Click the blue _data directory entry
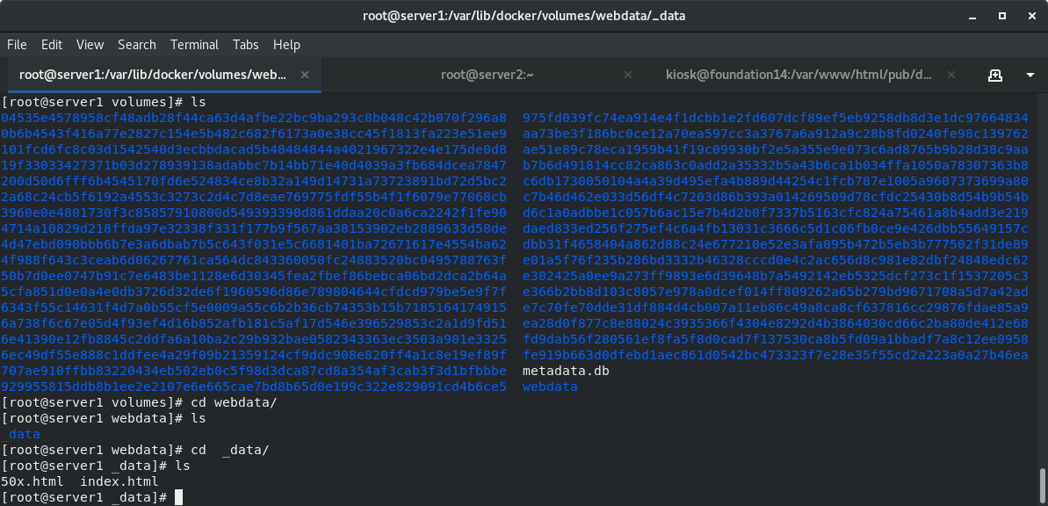1048x506 pixels. point(21,435)
